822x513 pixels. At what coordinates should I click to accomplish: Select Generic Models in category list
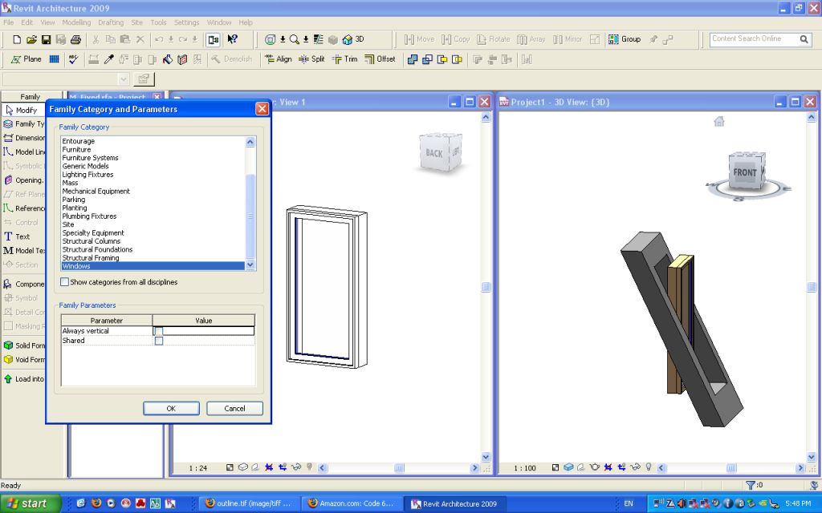[86, 167]
